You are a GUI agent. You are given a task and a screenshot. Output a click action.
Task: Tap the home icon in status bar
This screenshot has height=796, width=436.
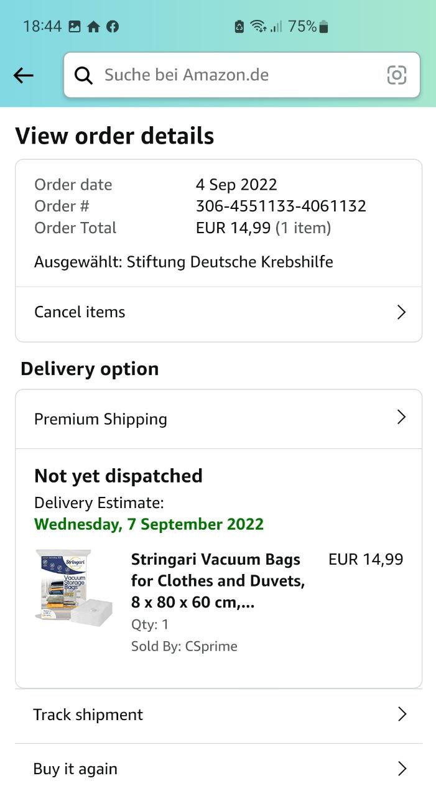tap(93, 27)
